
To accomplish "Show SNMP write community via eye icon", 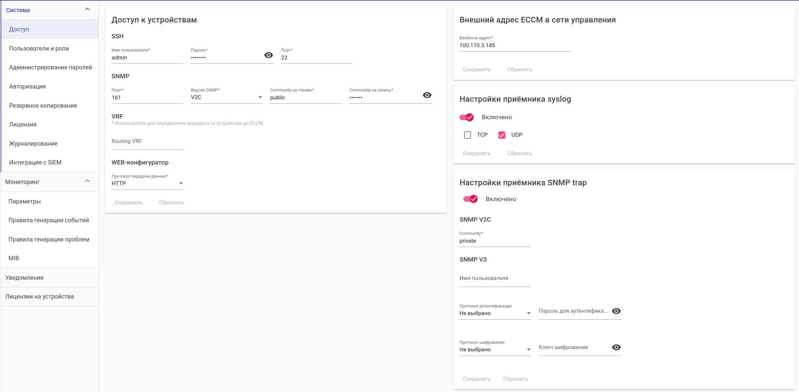I will 427,95.
